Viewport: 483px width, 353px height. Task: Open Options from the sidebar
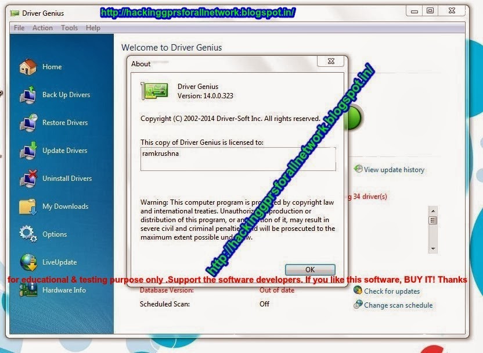click(55, 234)
